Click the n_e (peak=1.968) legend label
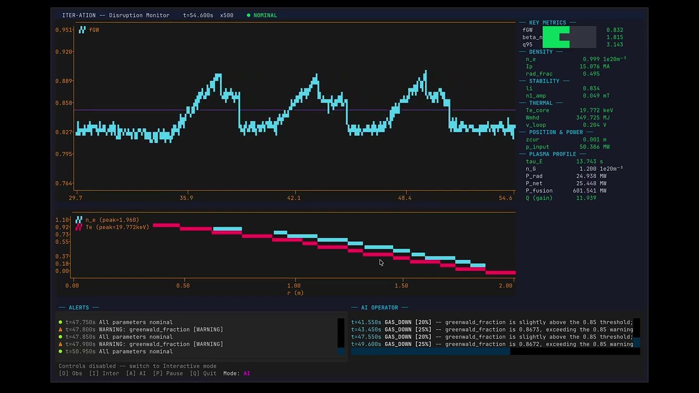The width and height of the screenshot is (699, 393). pos(112,220)
